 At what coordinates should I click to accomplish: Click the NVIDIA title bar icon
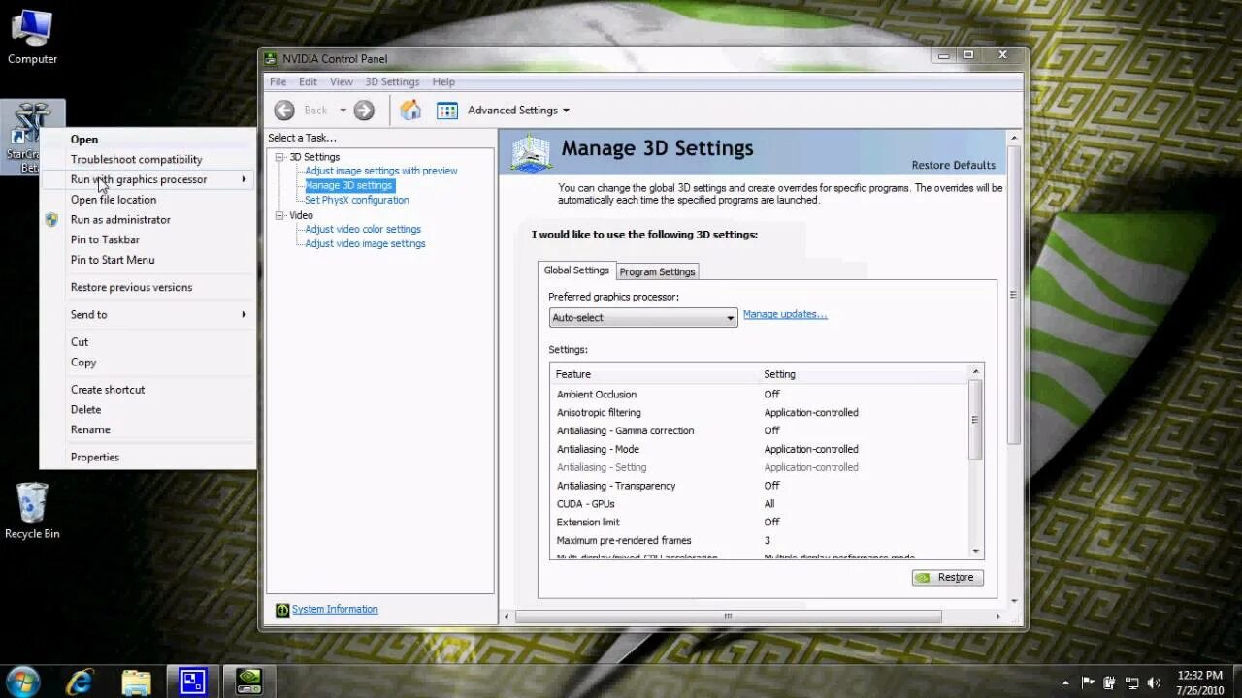pyautogui.click(x=271, y=58)
